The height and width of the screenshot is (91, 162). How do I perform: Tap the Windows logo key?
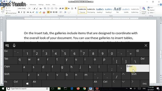27,83
